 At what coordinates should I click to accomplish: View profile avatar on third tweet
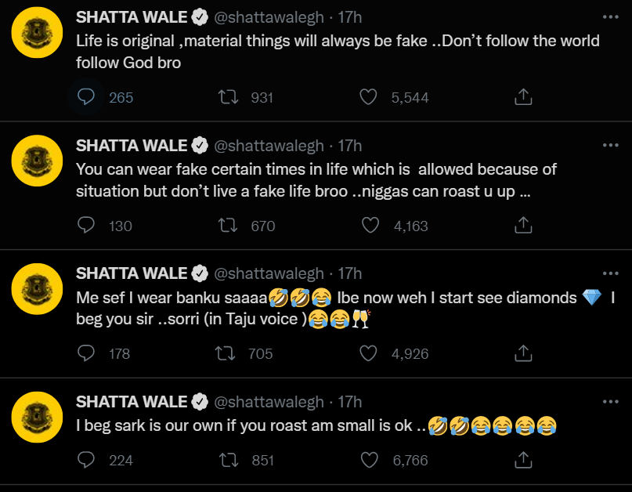37,289
